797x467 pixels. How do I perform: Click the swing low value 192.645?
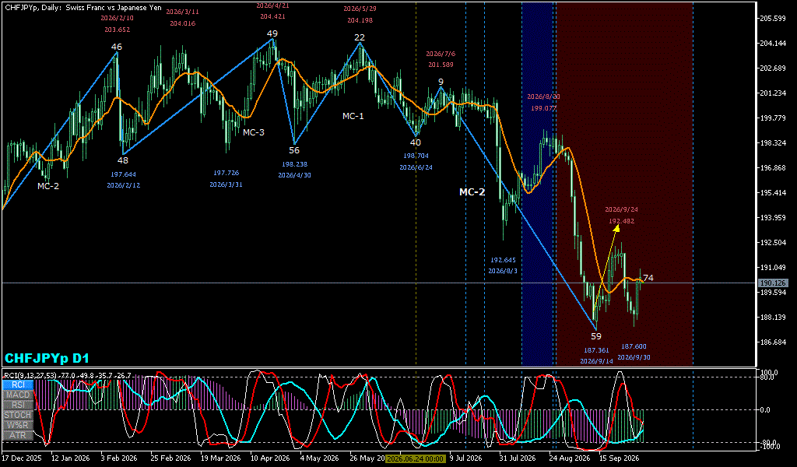tap(503, 260)
